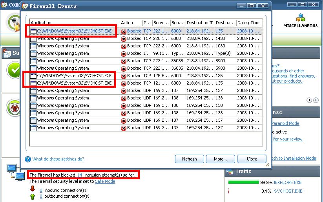Click the green checkmark status icon

point(14,70)
